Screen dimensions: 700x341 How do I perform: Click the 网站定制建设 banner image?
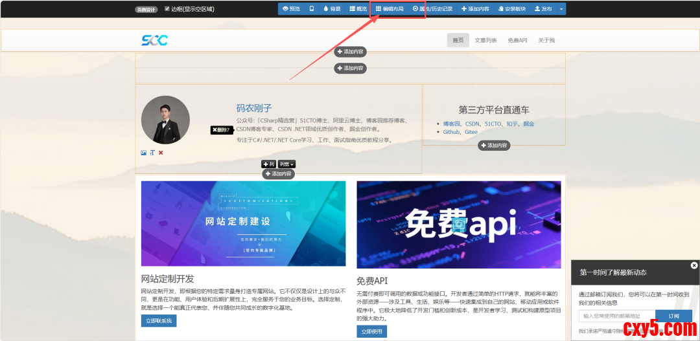(243, 223)
